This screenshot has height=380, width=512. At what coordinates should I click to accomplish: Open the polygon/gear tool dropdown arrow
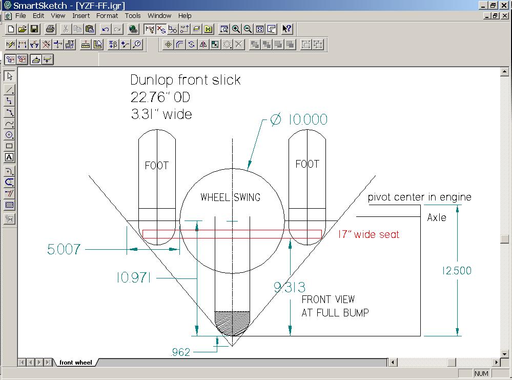tap(231, 48)
